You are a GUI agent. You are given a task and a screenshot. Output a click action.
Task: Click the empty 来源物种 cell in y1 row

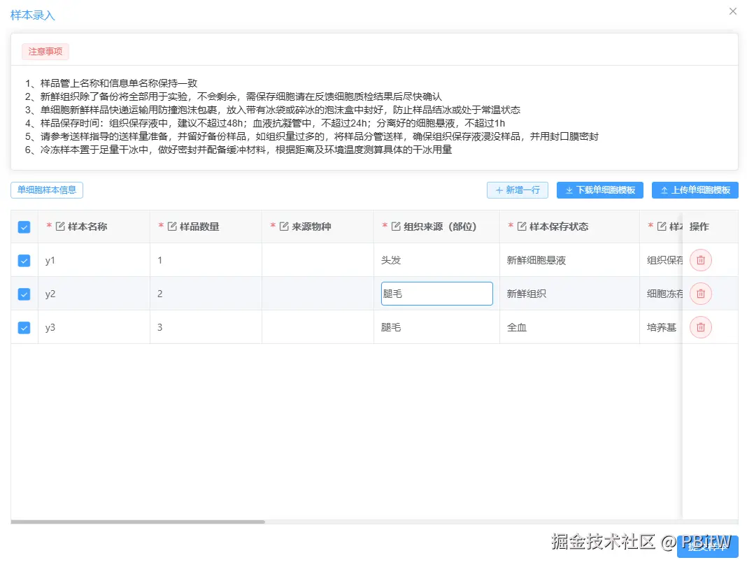pos(318,260)
